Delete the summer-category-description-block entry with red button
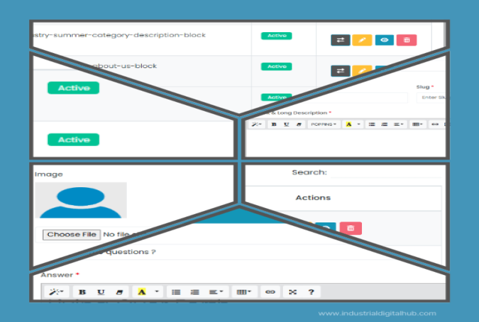The height and width of the screenshot is (322, 479). pos(406,40)
